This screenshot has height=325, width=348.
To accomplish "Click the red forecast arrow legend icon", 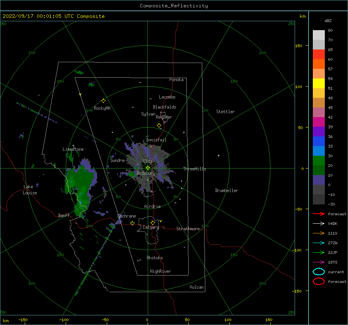I will 319,214.
